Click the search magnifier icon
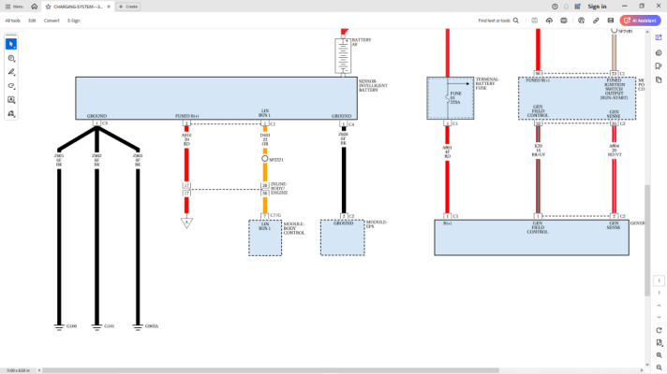 [516, 21]
